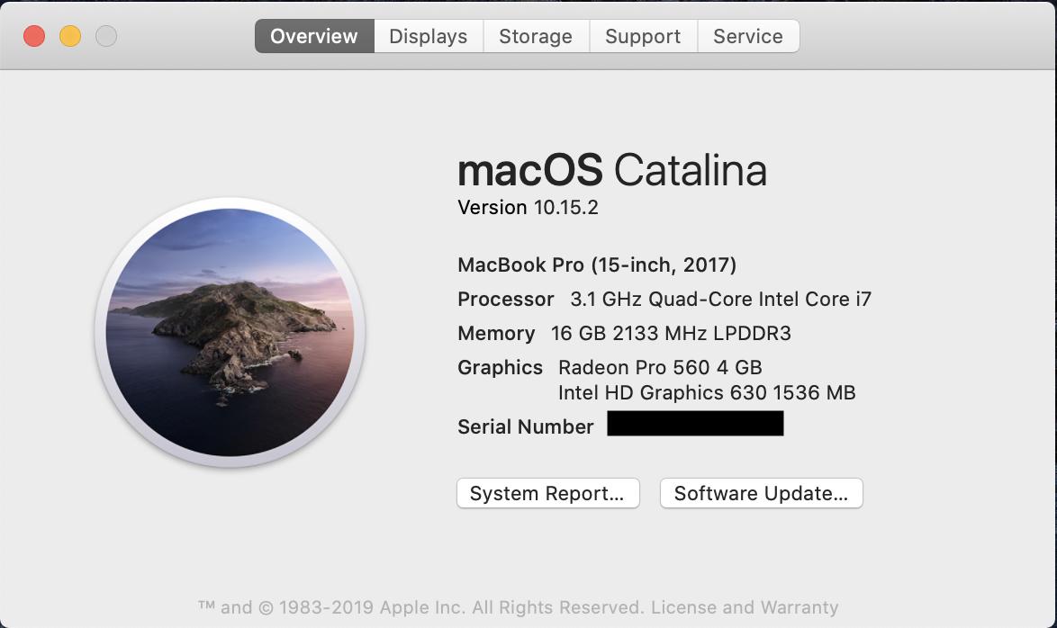Select the Overview tab
This screenshot has width=1057, height=628.
point(314,36)
